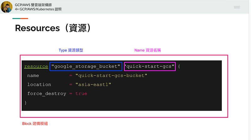Click the "4+ GCP/AWS/Kubernetes 證照" subtitle

coord(38,9)
